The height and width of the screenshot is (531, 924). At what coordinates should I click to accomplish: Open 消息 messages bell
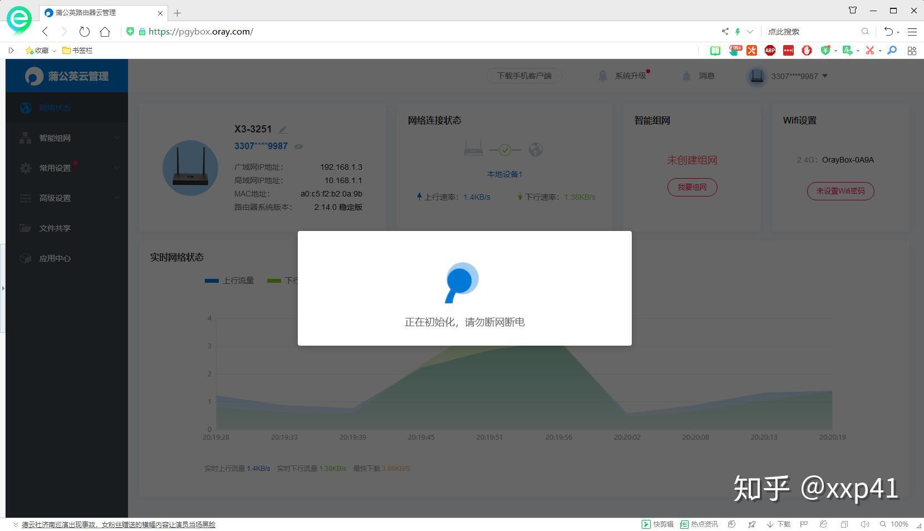(698, 76)
